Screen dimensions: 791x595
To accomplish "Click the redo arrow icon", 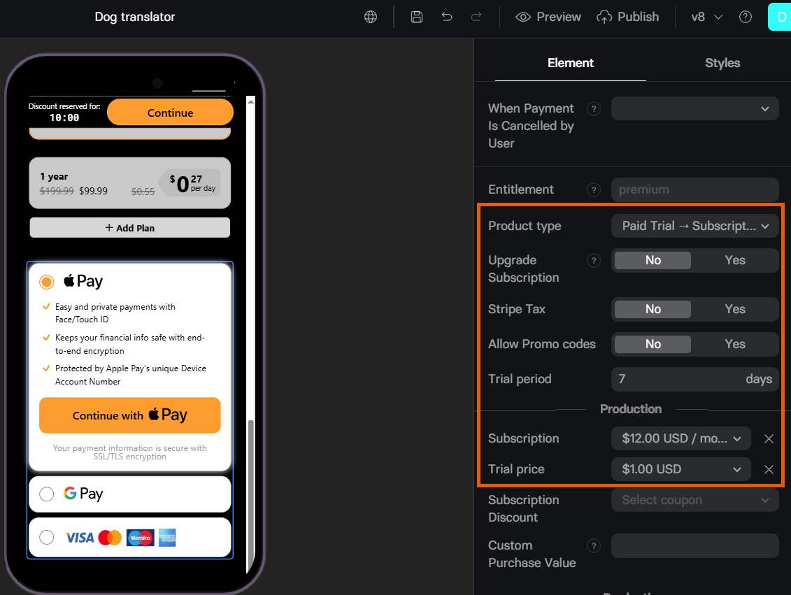I will pyautogui.click(x=476, y=17).
